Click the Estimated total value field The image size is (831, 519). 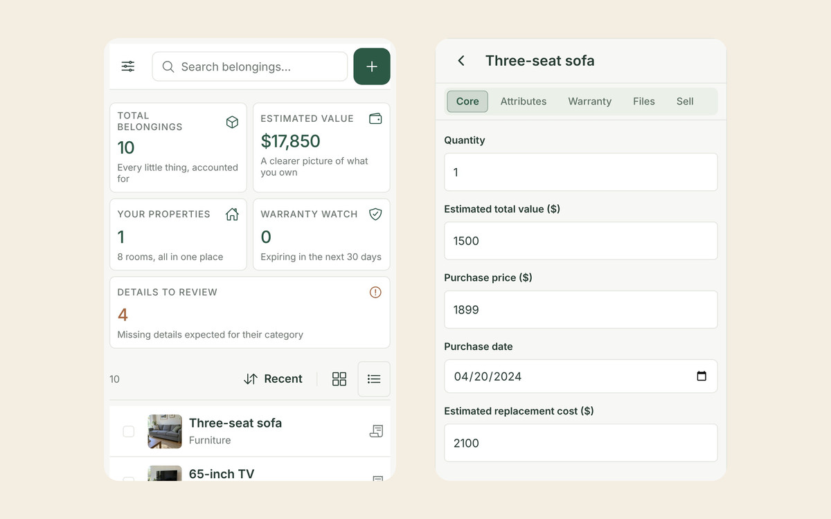tap(581, 241)
